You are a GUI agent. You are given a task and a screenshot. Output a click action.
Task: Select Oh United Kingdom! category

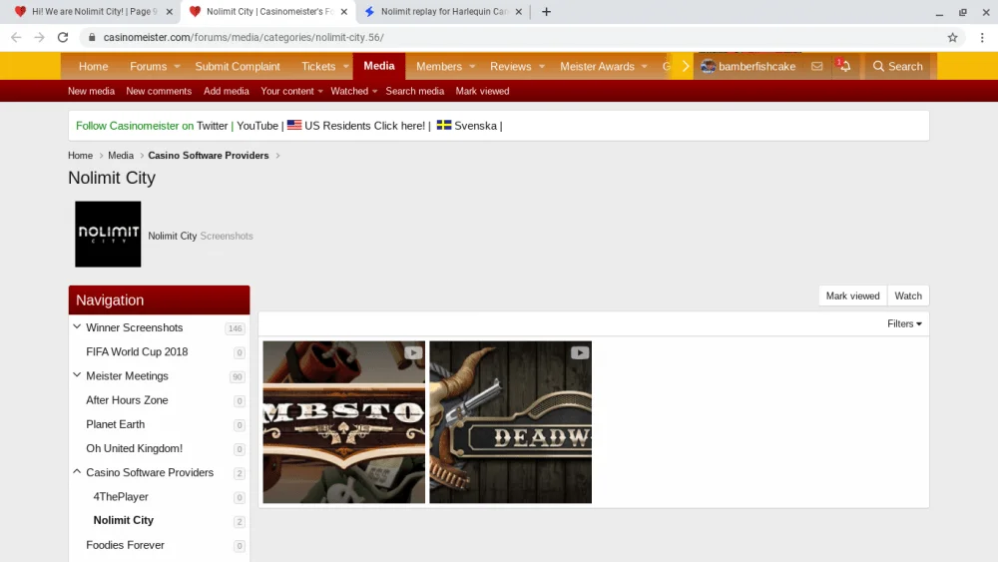click(135, 449)
